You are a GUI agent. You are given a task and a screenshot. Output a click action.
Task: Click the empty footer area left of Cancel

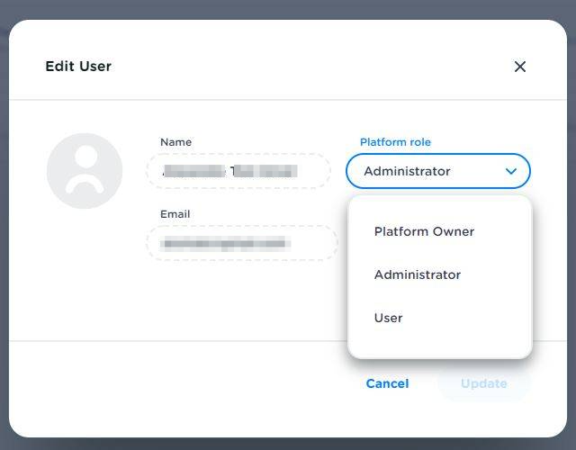tap(180, 383)
